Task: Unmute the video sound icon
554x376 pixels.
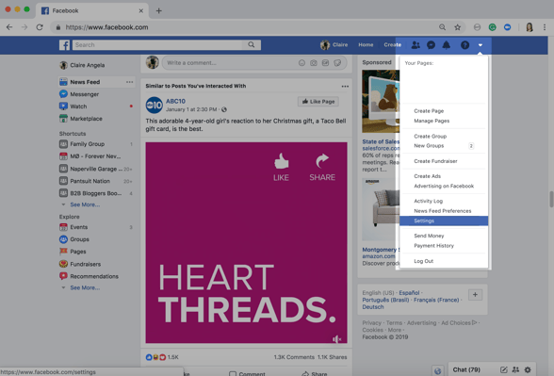Action: pyautogui.click(x=336, y=339)
